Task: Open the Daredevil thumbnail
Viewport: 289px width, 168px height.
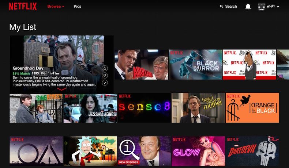Action: (252, 151)
